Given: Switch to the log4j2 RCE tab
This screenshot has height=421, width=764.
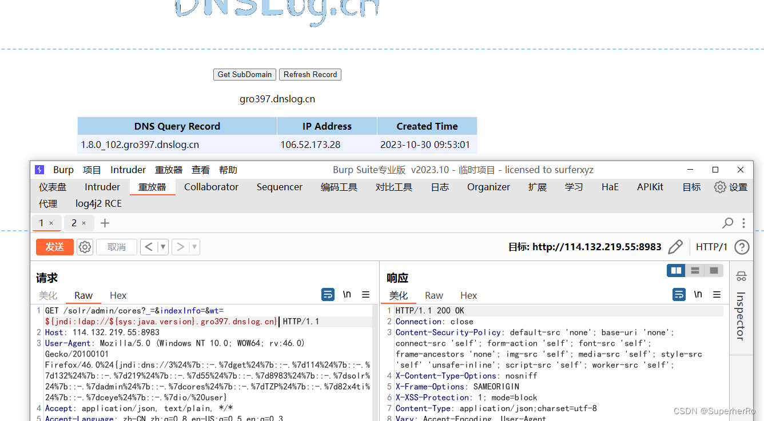Looking at the screenshot, I should click(98, 203).
